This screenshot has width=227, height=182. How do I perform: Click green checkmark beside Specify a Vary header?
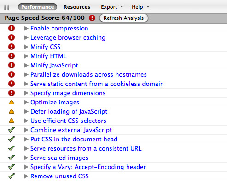12,167
